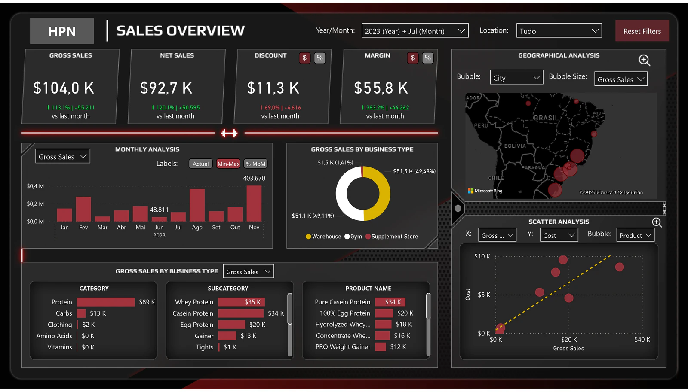The height and width of the screenshot is (392, 688).
Task: Switch Margin card to dollar value
Action: [x=413, y=58]
